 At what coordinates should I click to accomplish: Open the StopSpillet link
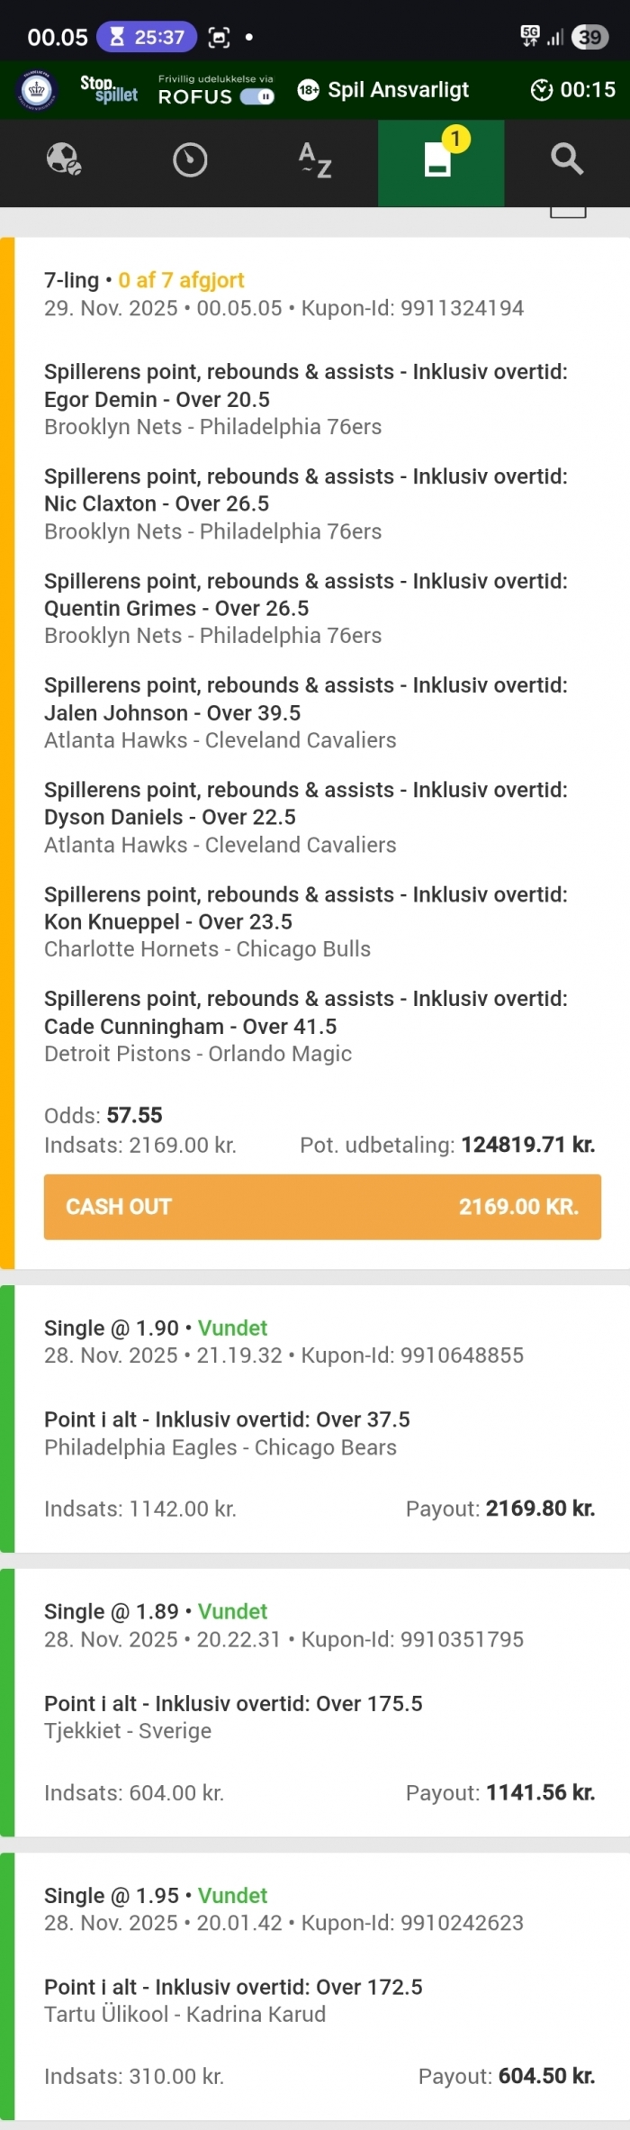click(108, 89)
